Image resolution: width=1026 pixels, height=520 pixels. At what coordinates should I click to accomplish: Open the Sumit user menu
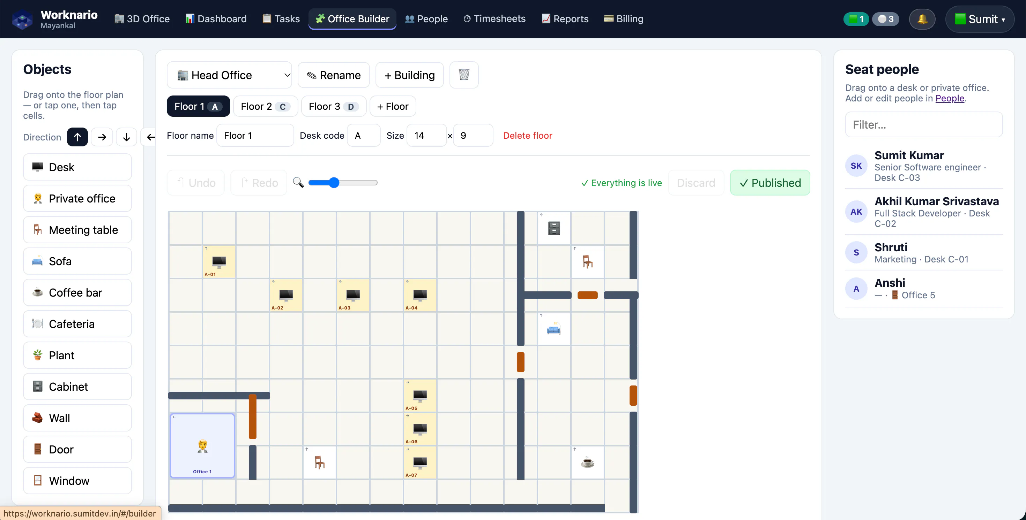[980, 19]
